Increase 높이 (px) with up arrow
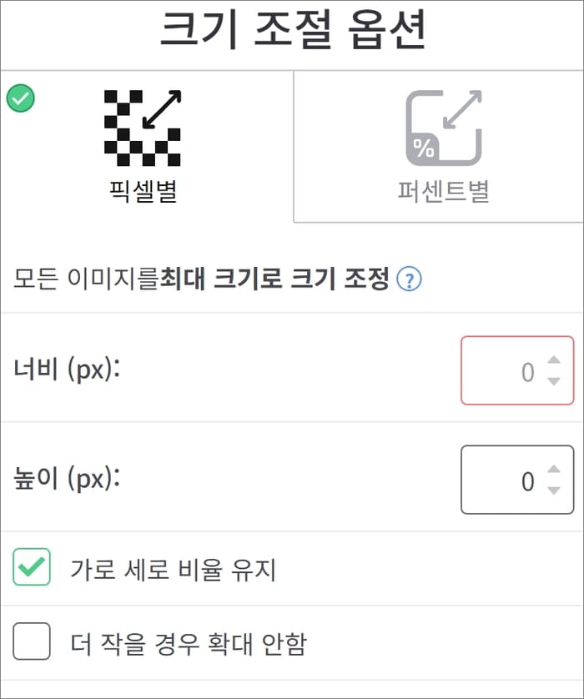This screenshot has height=699, width=584. pyautogui.click(x=554, y=469)
